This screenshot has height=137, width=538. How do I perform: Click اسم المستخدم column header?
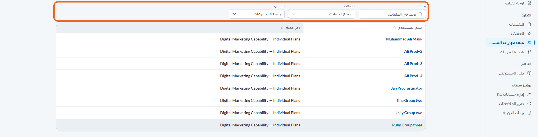pyautogui.click(x=365, y=28)
